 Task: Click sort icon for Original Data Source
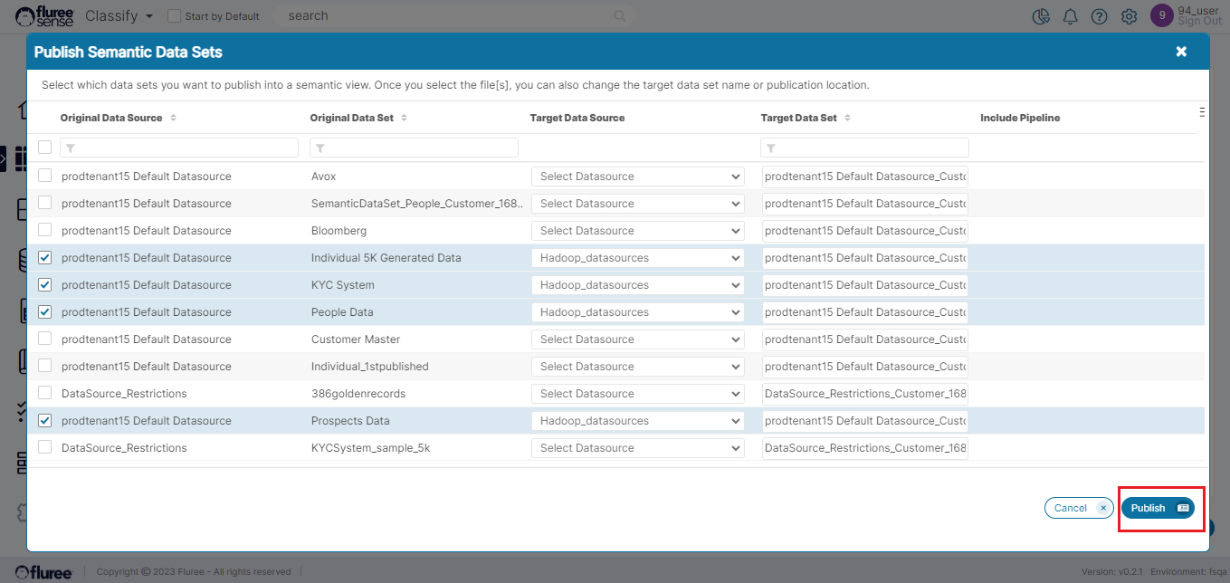point(173,119)
